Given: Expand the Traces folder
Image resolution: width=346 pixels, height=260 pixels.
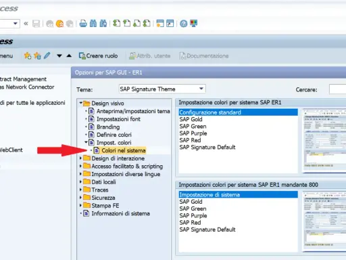Looking at the screenshot, I should pos(80,190).
